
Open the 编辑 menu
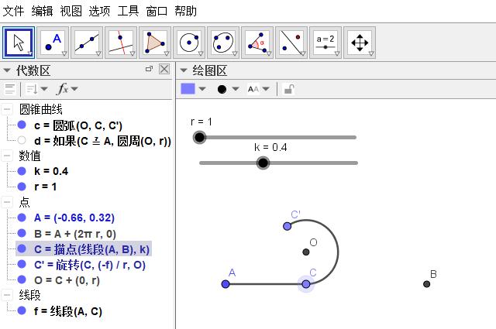click(x=42, y=11)
